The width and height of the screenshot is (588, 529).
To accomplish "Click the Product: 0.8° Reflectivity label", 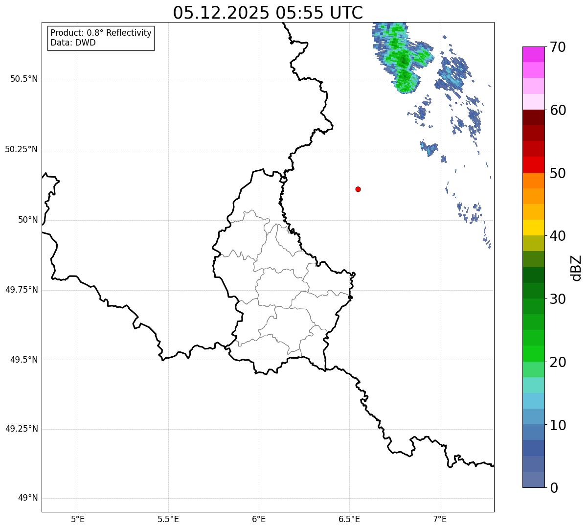I will [x=101, y=33].
